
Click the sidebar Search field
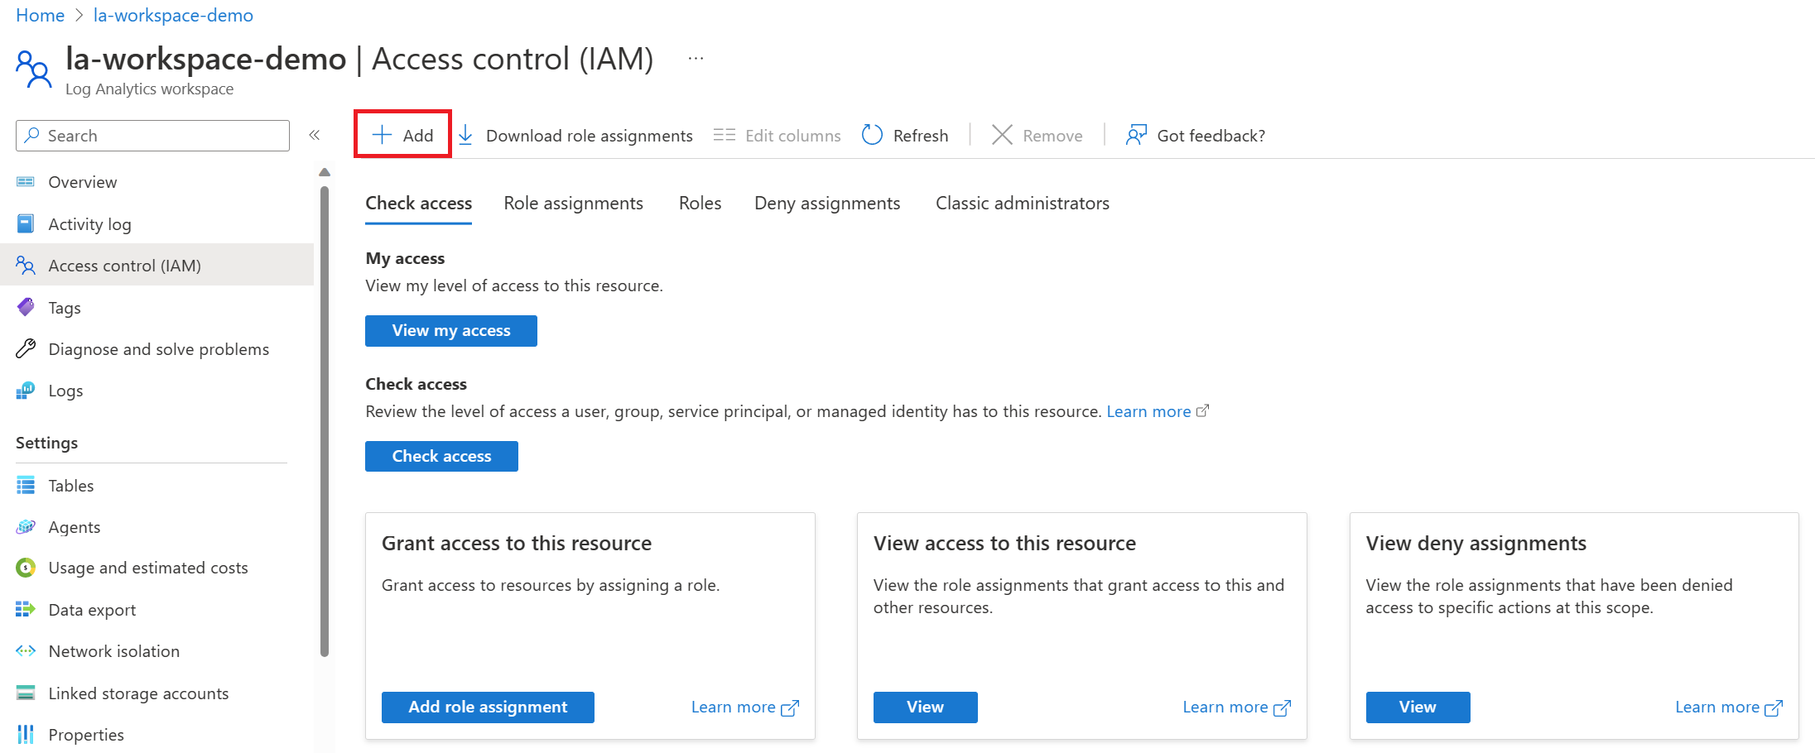tap(152, 135)
